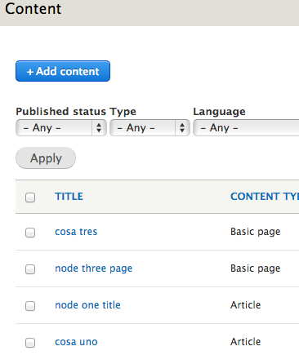Check the box for node three page
Image resolution: width=299 pixels, height=355 pixels.
30,269
